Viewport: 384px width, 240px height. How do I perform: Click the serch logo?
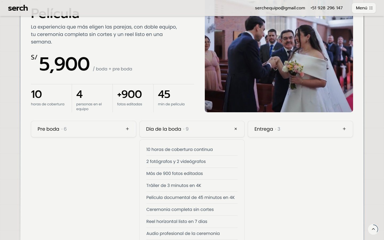[18, 8]
